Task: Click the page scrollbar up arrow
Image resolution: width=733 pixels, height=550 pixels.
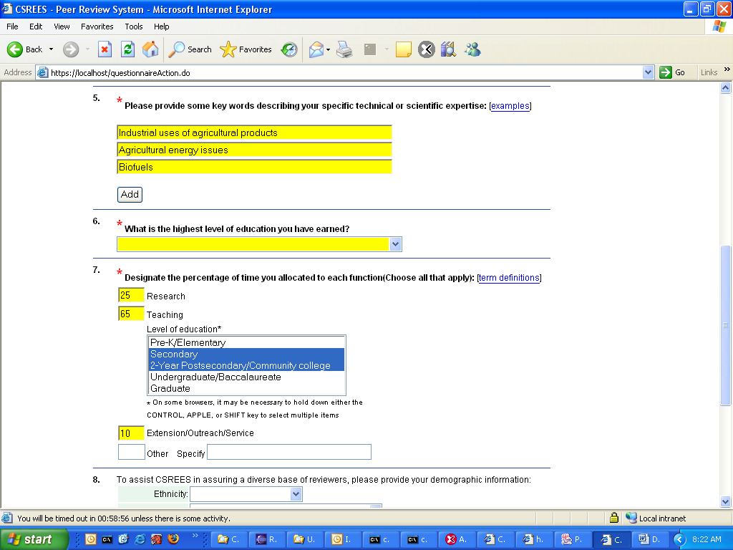Action: coord(726,87)
